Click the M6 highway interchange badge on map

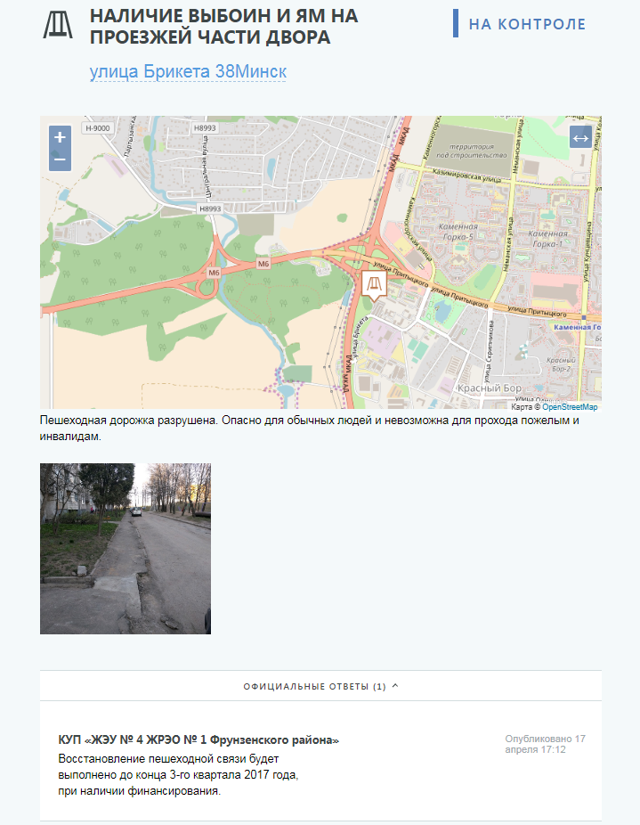(214, 272)
